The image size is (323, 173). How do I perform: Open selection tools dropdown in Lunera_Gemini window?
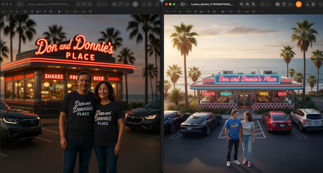pos(168,11)
